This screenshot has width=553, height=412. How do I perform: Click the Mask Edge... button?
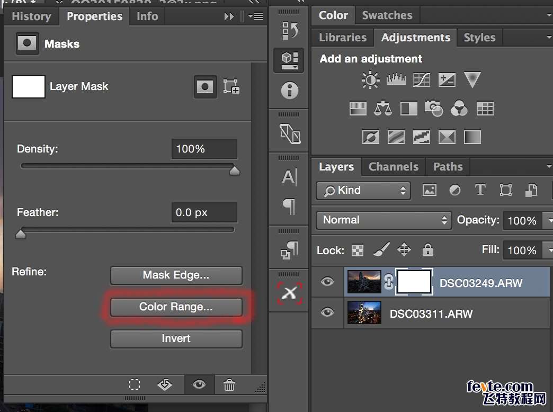176,275
